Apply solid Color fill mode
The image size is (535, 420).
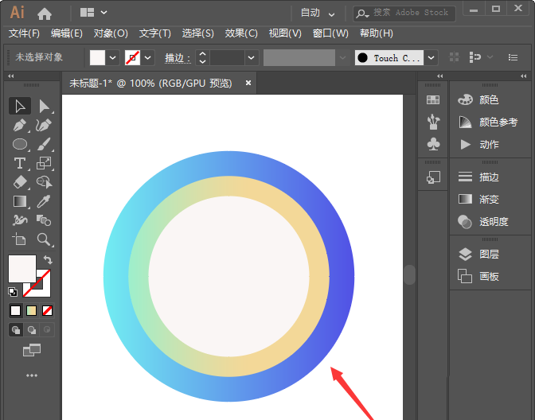coord(15,310)
